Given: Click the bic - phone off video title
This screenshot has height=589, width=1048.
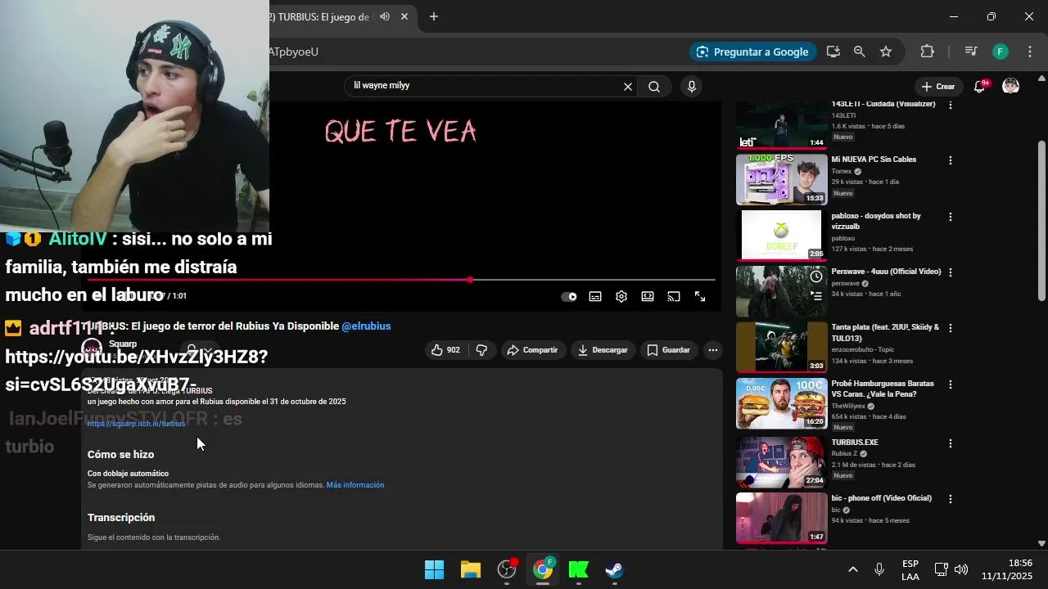Looking at the screenshot, I should pos(882,498).
